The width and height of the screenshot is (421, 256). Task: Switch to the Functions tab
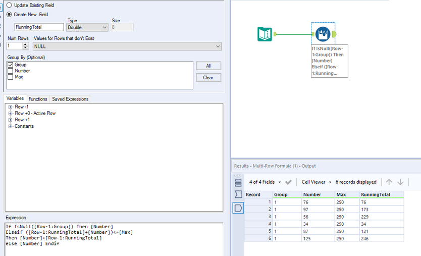click(38, 99)
